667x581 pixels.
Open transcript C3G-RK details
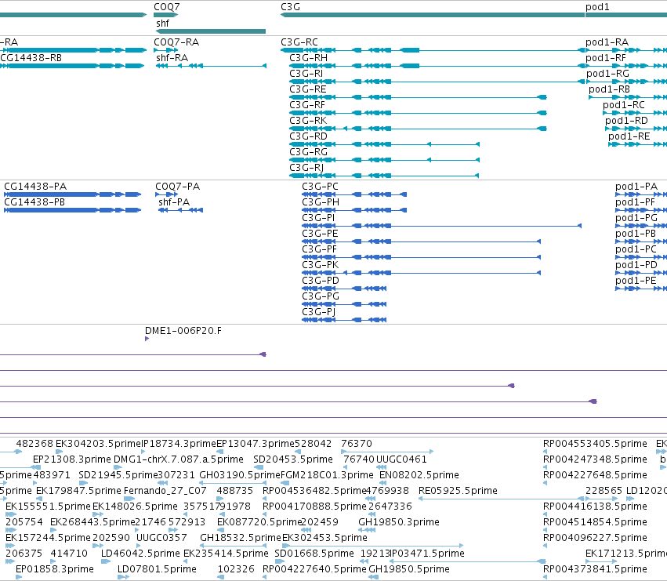308,121
